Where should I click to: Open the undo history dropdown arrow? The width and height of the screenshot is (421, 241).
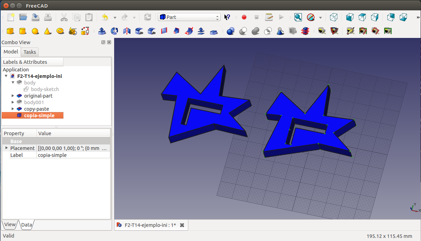point(115,18)
